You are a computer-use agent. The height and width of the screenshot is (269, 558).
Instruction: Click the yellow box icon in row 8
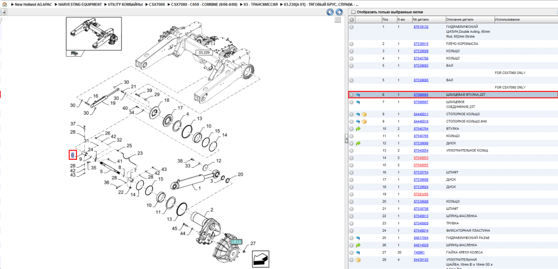364,114
